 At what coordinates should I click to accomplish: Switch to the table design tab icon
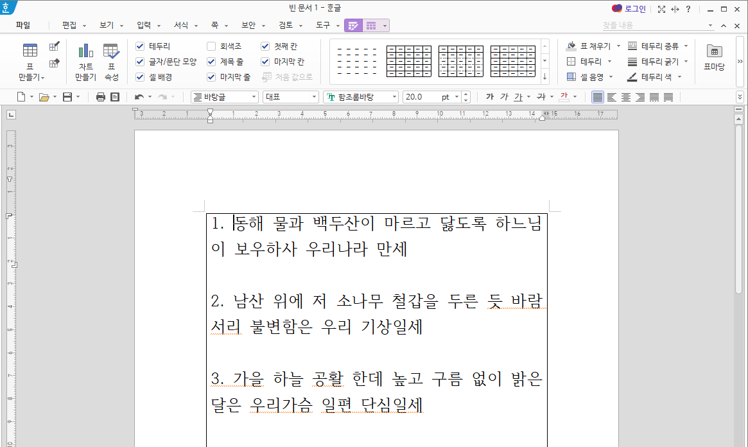(x=354, y=25)
